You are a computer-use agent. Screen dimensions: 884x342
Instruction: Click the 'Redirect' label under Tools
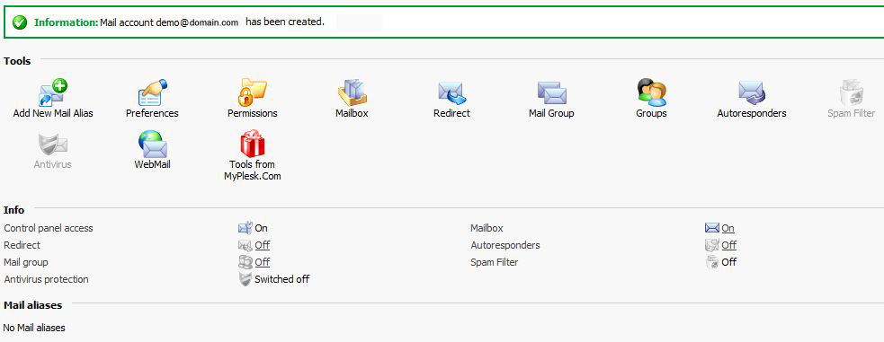tap(451, 113)
